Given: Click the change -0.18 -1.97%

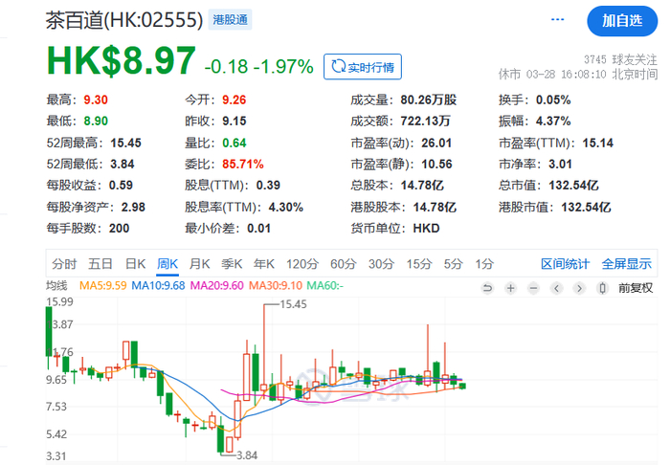Looking at the screenshot, I should (x=259, y=67).
